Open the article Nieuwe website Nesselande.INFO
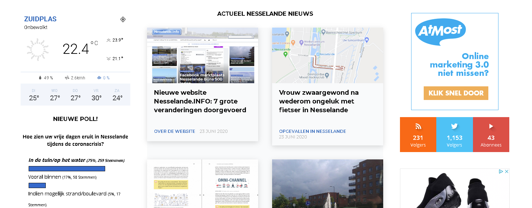This screenshot has height=208, width=532. (200, 101)
